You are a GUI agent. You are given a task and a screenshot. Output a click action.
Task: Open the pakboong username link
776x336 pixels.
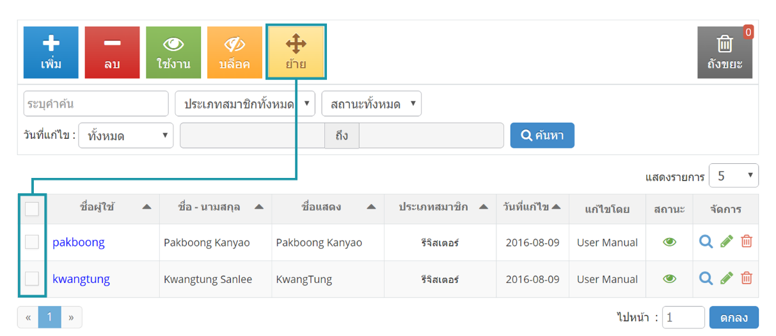pyautogui.click(x=79, y=242)
